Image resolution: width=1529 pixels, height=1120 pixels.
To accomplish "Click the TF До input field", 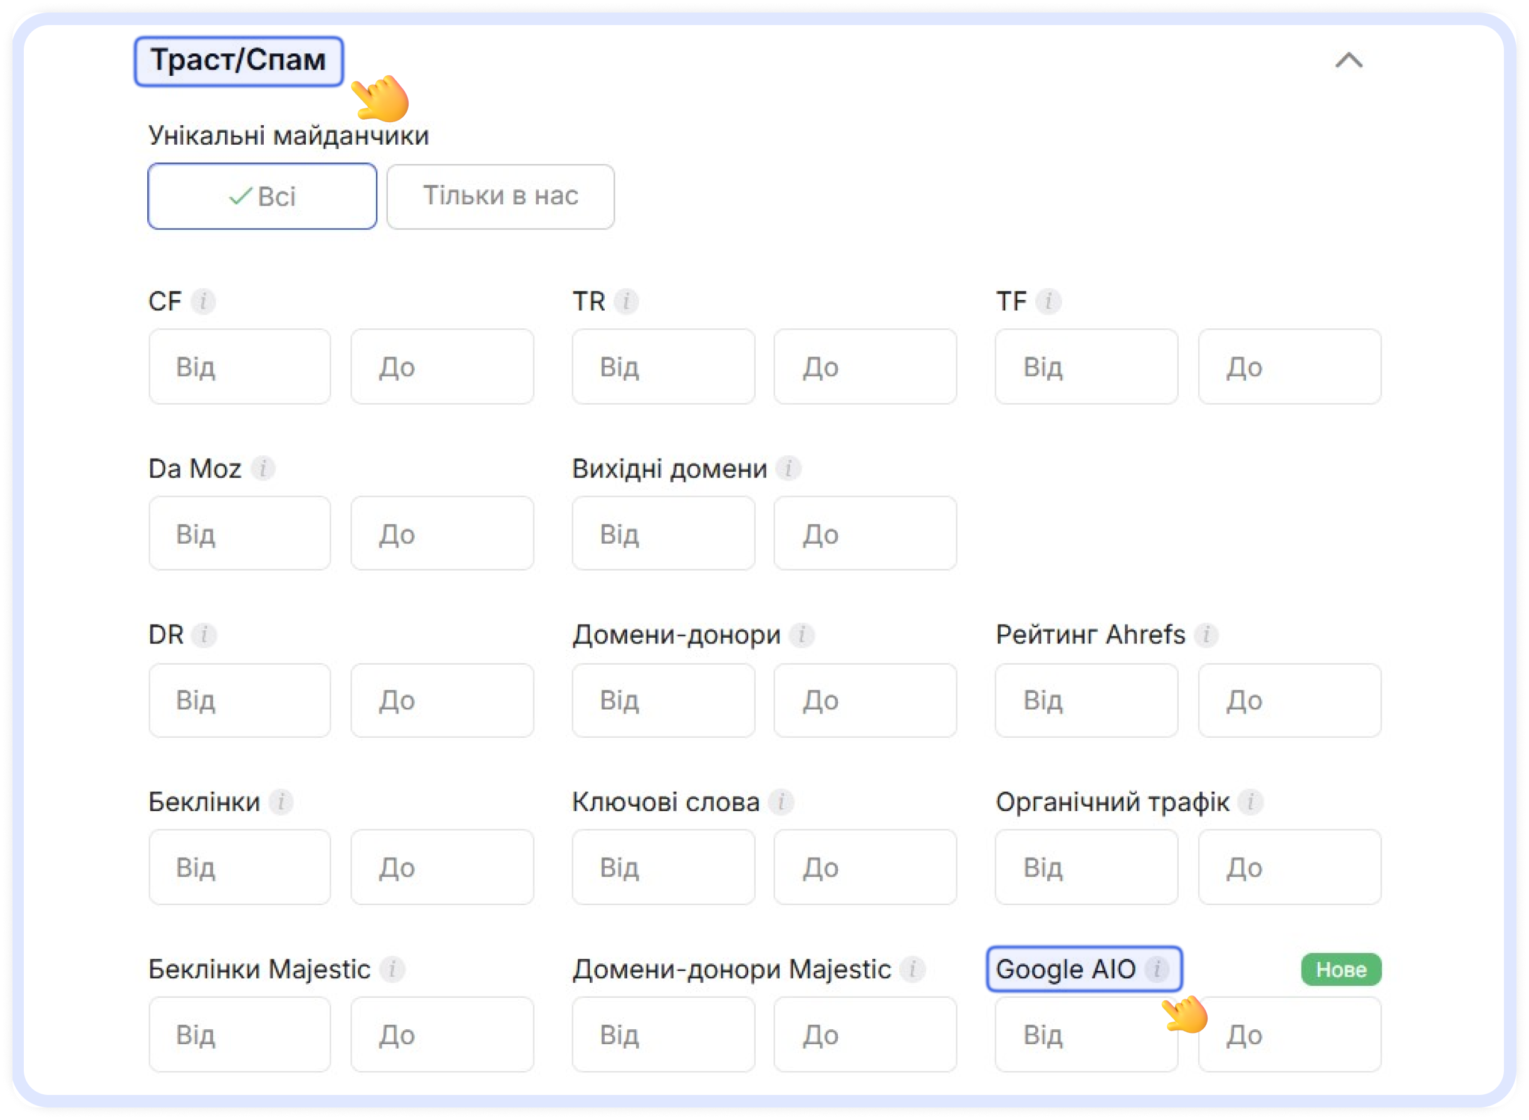I will 1289,367.
